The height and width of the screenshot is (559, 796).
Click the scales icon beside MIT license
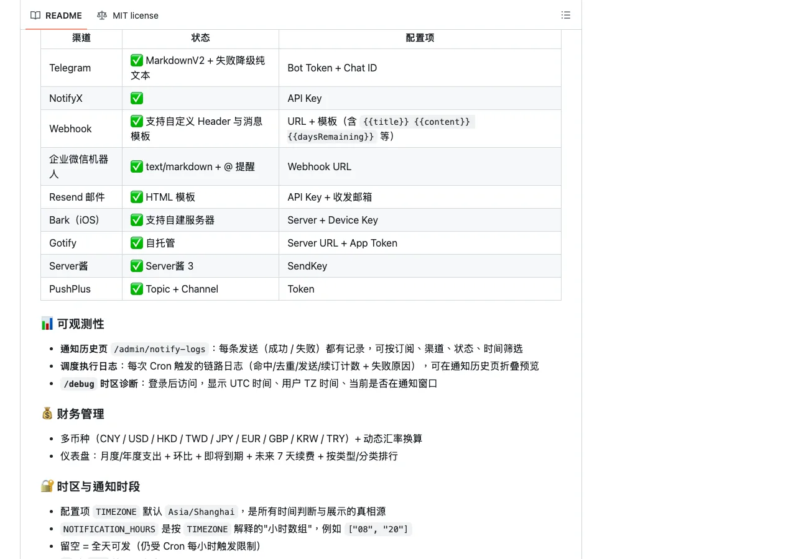pos(102,16)
